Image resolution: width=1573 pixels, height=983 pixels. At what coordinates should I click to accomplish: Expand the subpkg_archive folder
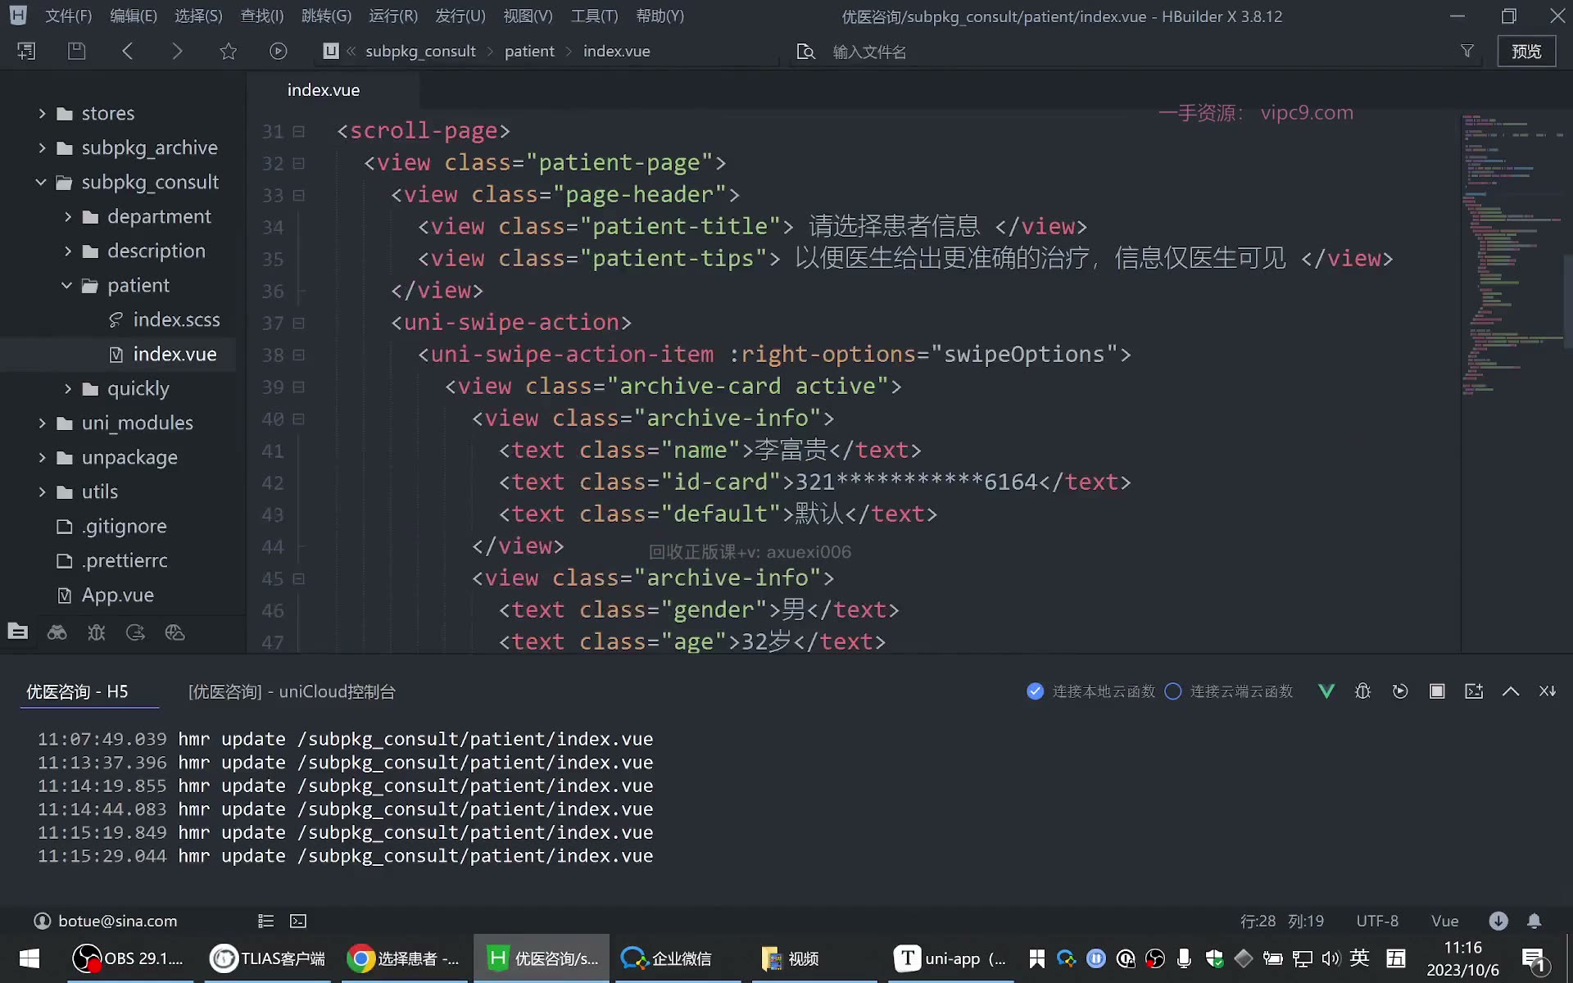point(42,147)
